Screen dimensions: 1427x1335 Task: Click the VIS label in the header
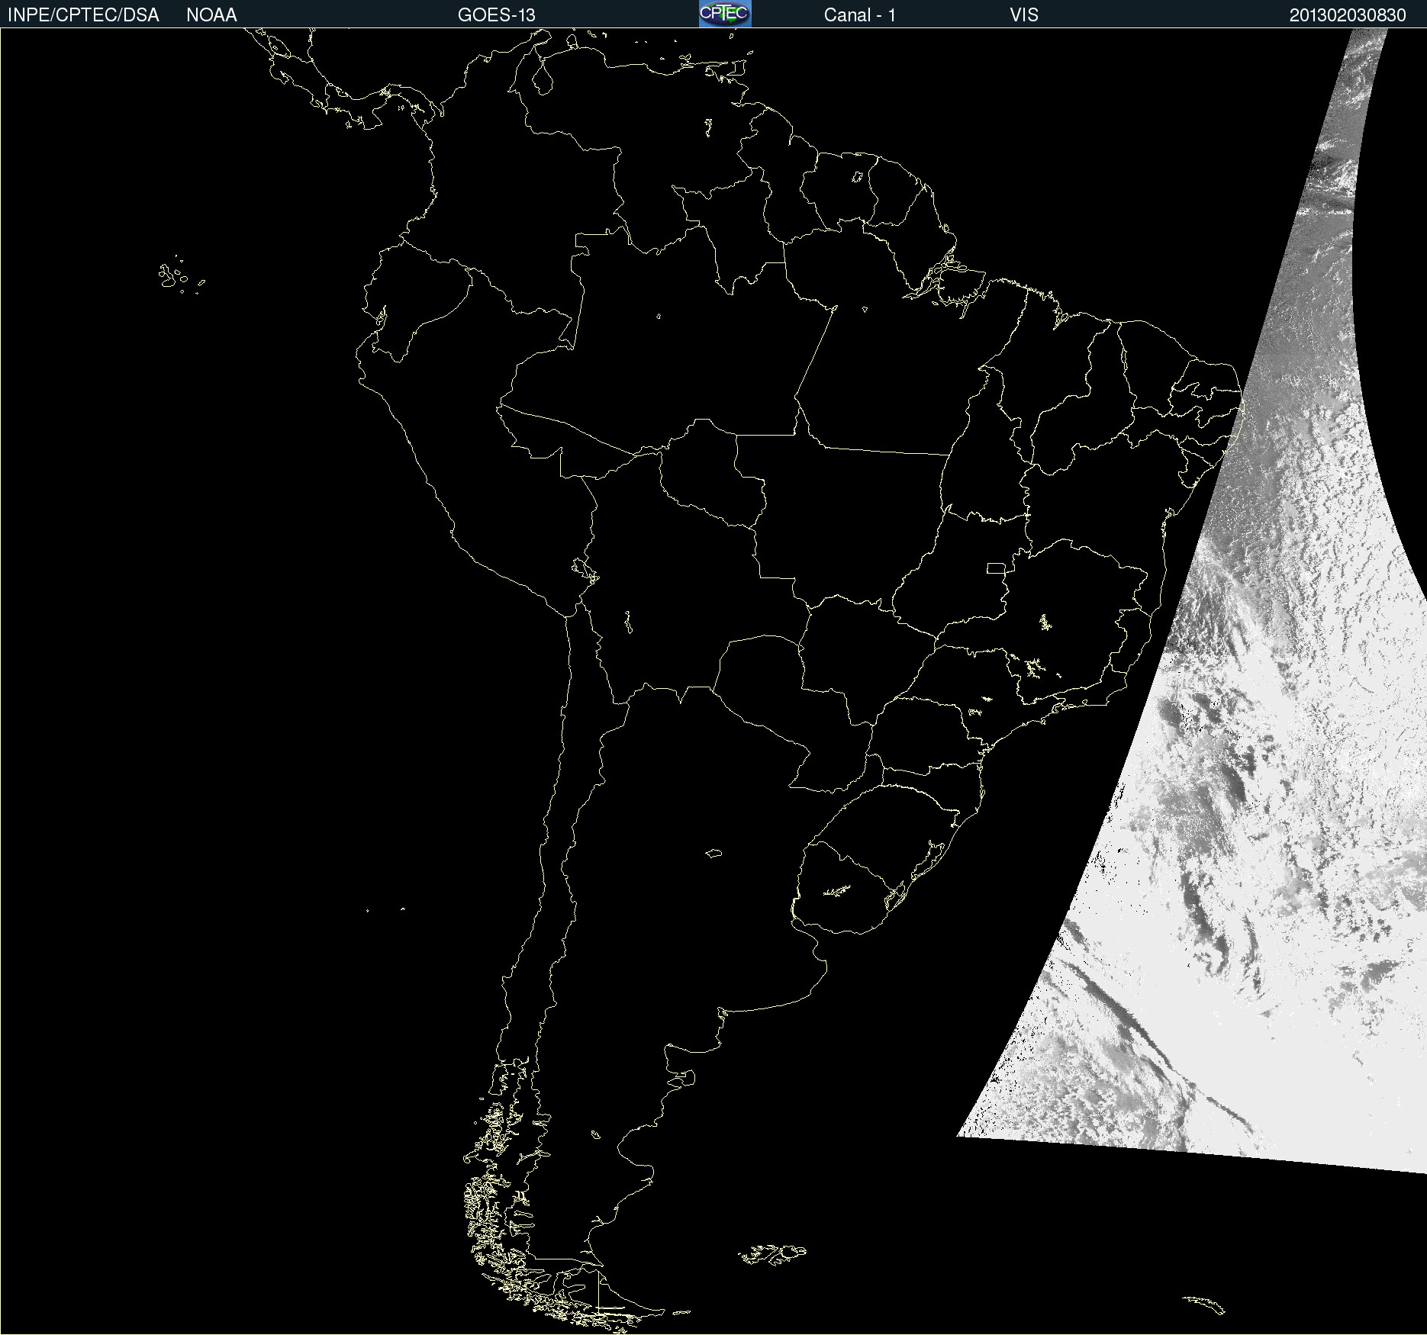(1023, 15)
